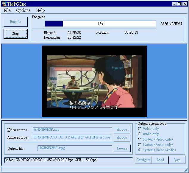The image size is (189, 173).
Task: Open the Options menu
Action: (23, 10)
